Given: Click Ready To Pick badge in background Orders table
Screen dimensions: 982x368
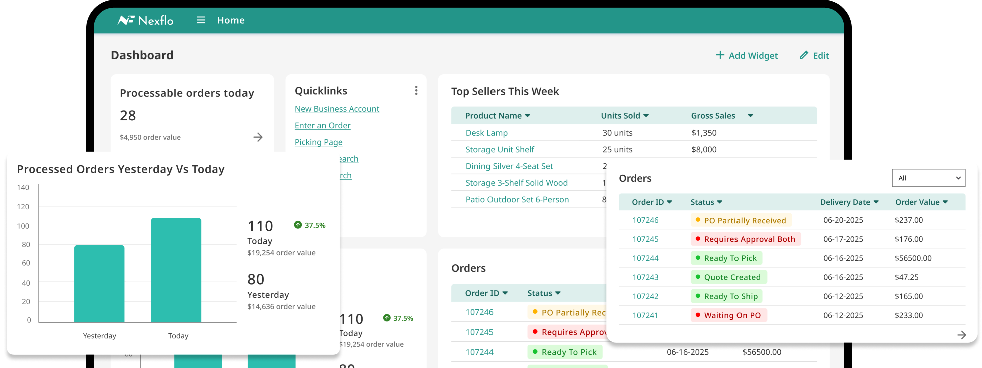Looking at the screenshot, I should [x=565, y=352].
